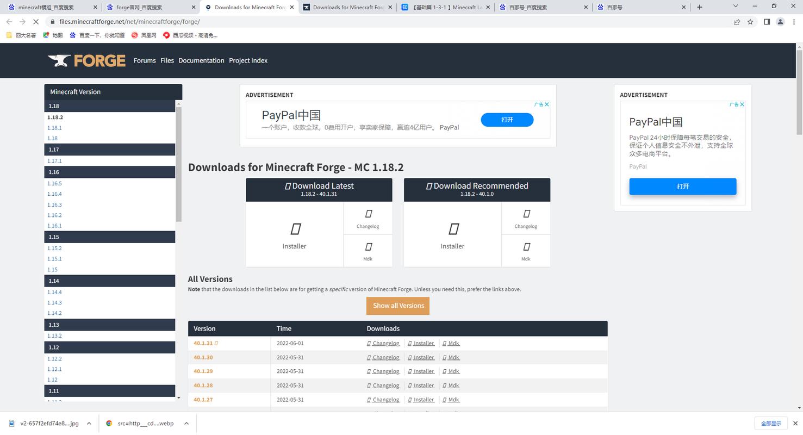
Task: Close the sidebar PayPal ad X icon
Action: [x=742, y=104]
